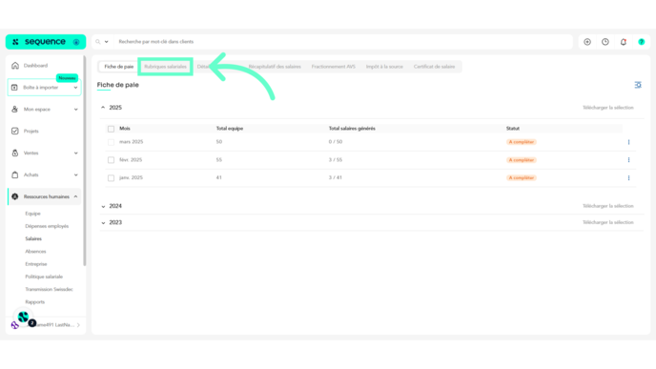
Task: Click the Statut column header
Action: pos(513,129)
